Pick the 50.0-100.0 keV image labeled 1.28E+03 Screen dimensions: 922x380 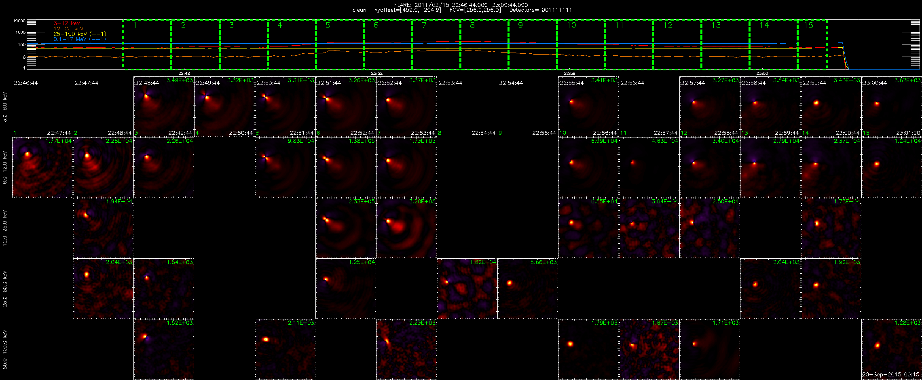892,349
